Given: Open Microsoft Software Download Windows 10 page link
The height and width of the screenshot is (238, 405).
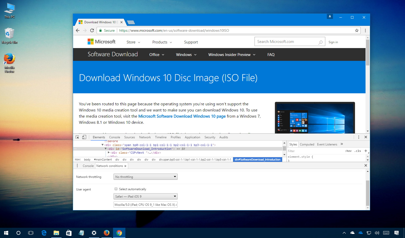Looking at the screenshot, I should [x=182, y=116].
